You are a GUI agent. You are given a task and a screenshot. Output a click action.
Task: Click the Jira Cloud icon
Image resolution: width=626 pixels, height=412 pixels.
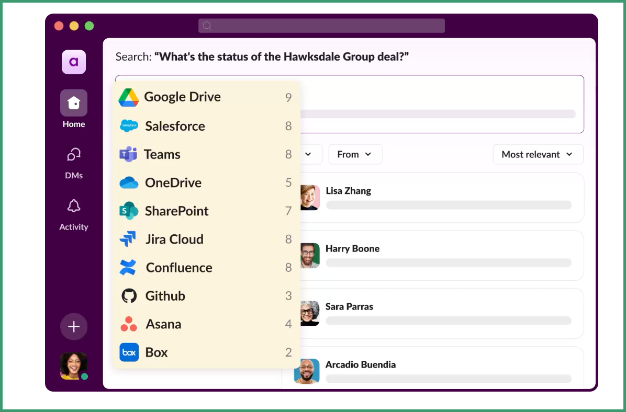click(128, 239)
